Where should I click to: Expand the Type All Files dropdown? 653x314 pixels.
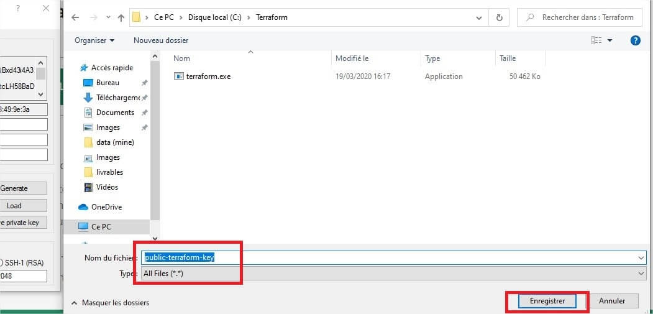click(394, 274)
